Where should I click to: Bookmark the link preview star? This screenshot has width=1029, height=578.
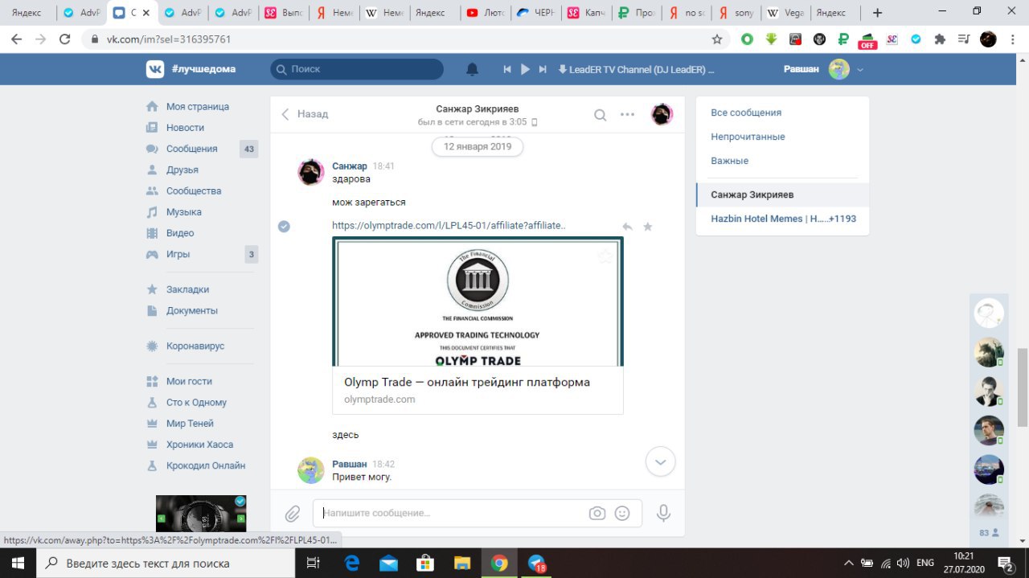[605, 256]
